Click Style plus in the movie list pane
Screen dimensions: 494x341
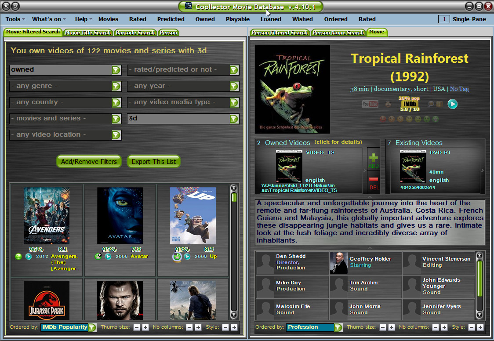click(x=234, y=327)
